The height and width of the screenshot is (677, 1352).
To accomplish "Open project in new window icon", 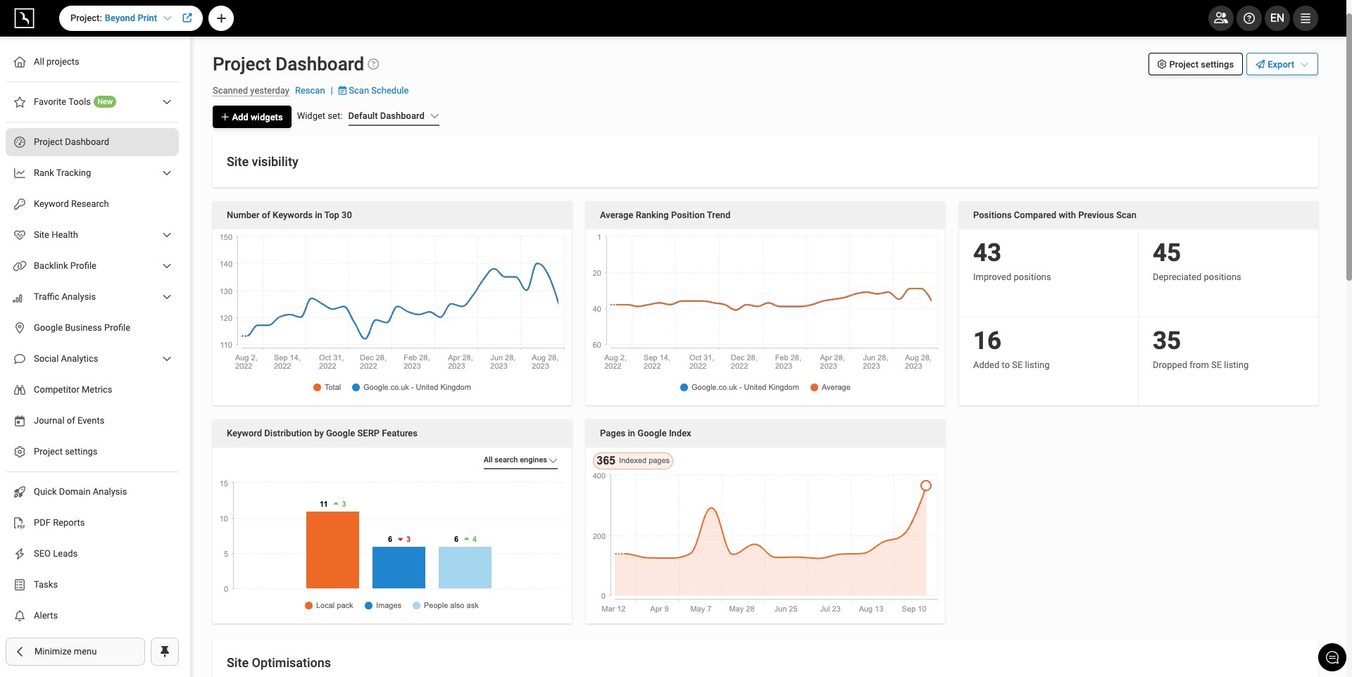I will pyautogui.click(x=187, y=18).
